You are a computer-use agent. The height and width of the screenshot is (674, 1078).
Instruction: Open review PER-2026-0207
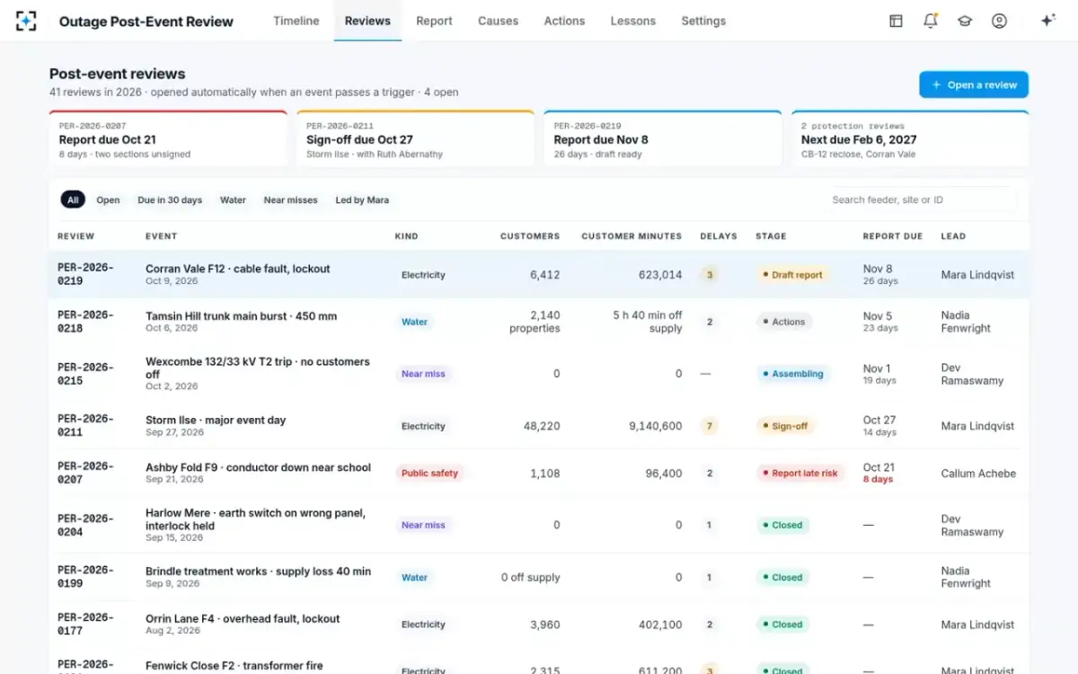pyautogui.click(x=85, y=473)
